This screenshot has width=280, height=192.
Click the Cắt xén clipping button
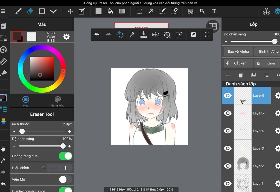(238, 63)
